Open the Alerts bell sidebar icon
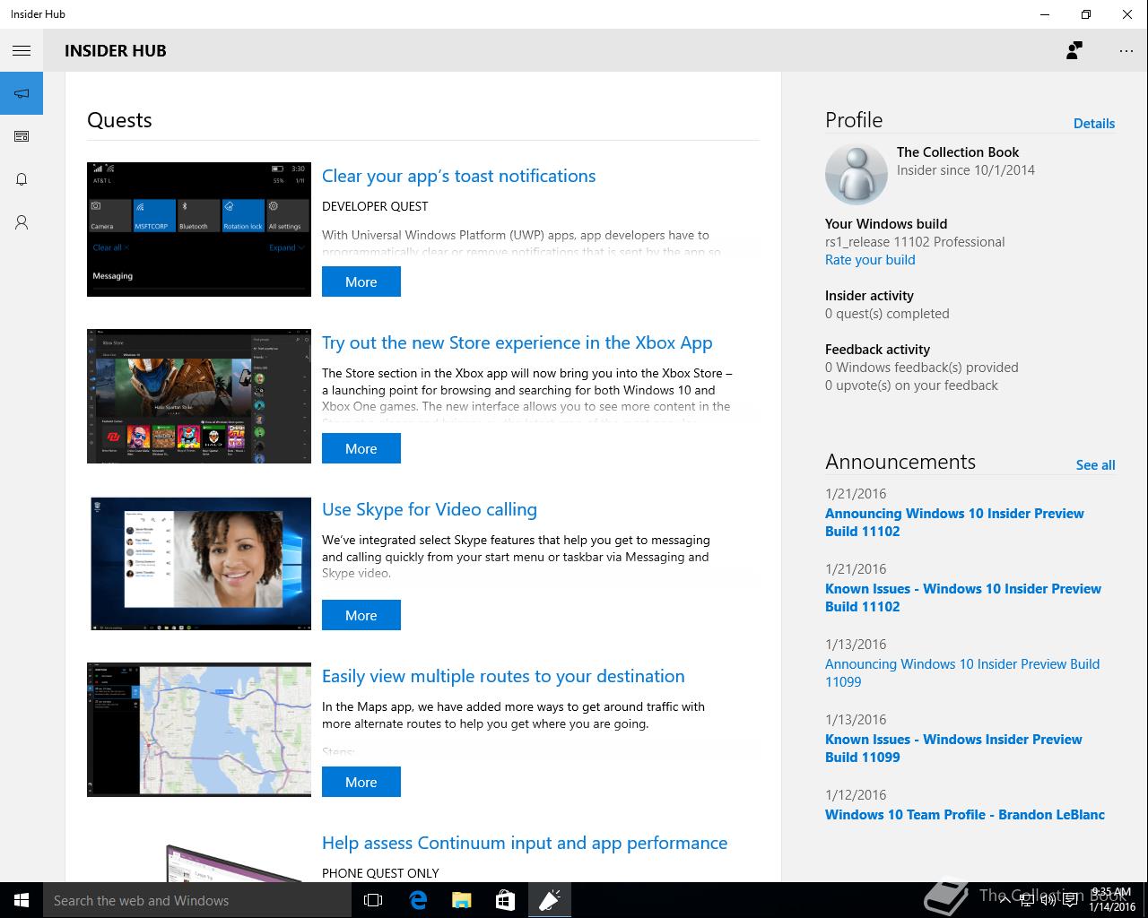This screenshot has height=918, width=1148. point(22,179)
